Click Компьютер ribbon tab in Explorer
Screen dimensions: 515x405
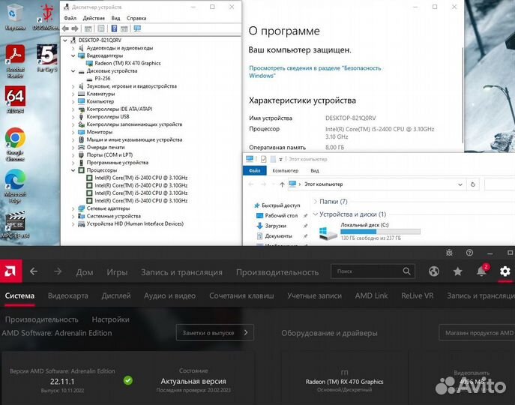click(285, 170)
